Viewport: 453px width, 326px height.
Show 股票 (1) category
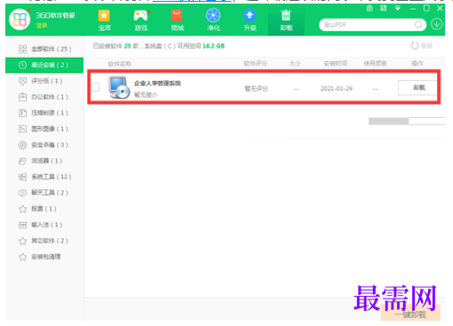(44, 209)
